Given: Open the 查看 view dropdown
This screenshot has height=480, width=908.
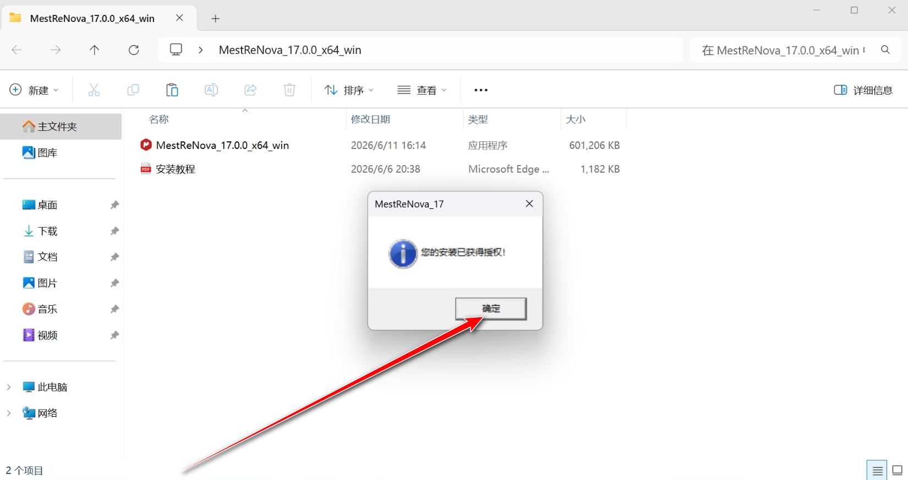Looking at the screenshot, I should [x=422, y=90].
